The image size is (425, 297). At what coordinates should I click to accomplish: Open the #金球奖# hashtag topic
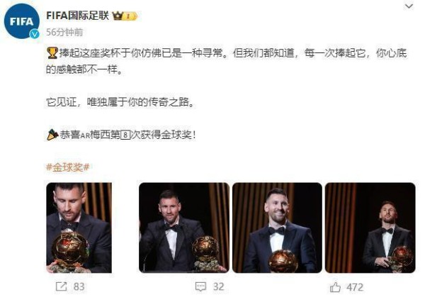pos(68,167)
